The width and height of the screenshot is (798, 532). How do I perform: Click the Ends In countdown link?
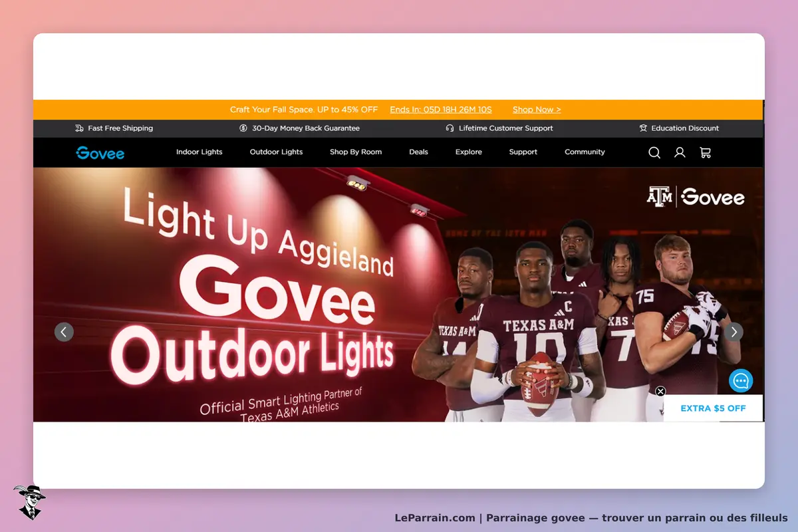[441, 110]
